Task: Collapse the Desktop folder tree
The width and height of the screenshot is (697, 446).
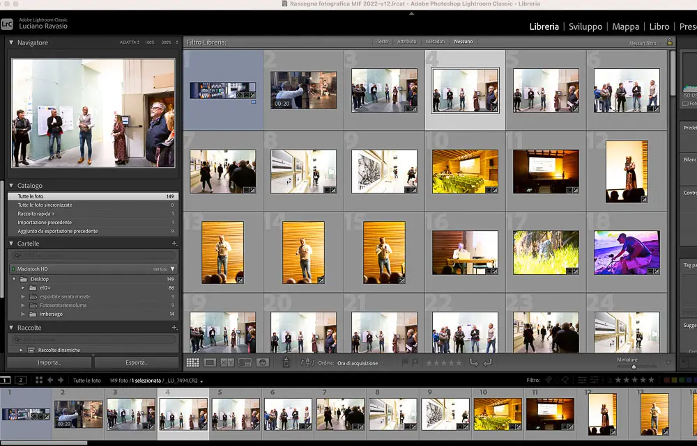Action: (x=14, y=279)
